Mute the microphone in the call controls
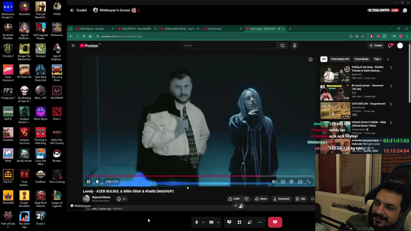Image resolution: width=411 pixels, height=231 pixels. point(197,222)
